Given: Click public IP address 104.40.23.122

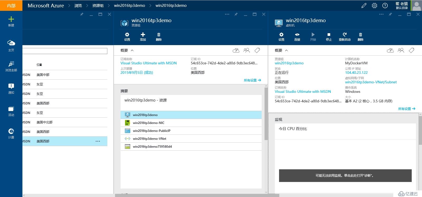Looking at the screenshot, I should [356, 73].
